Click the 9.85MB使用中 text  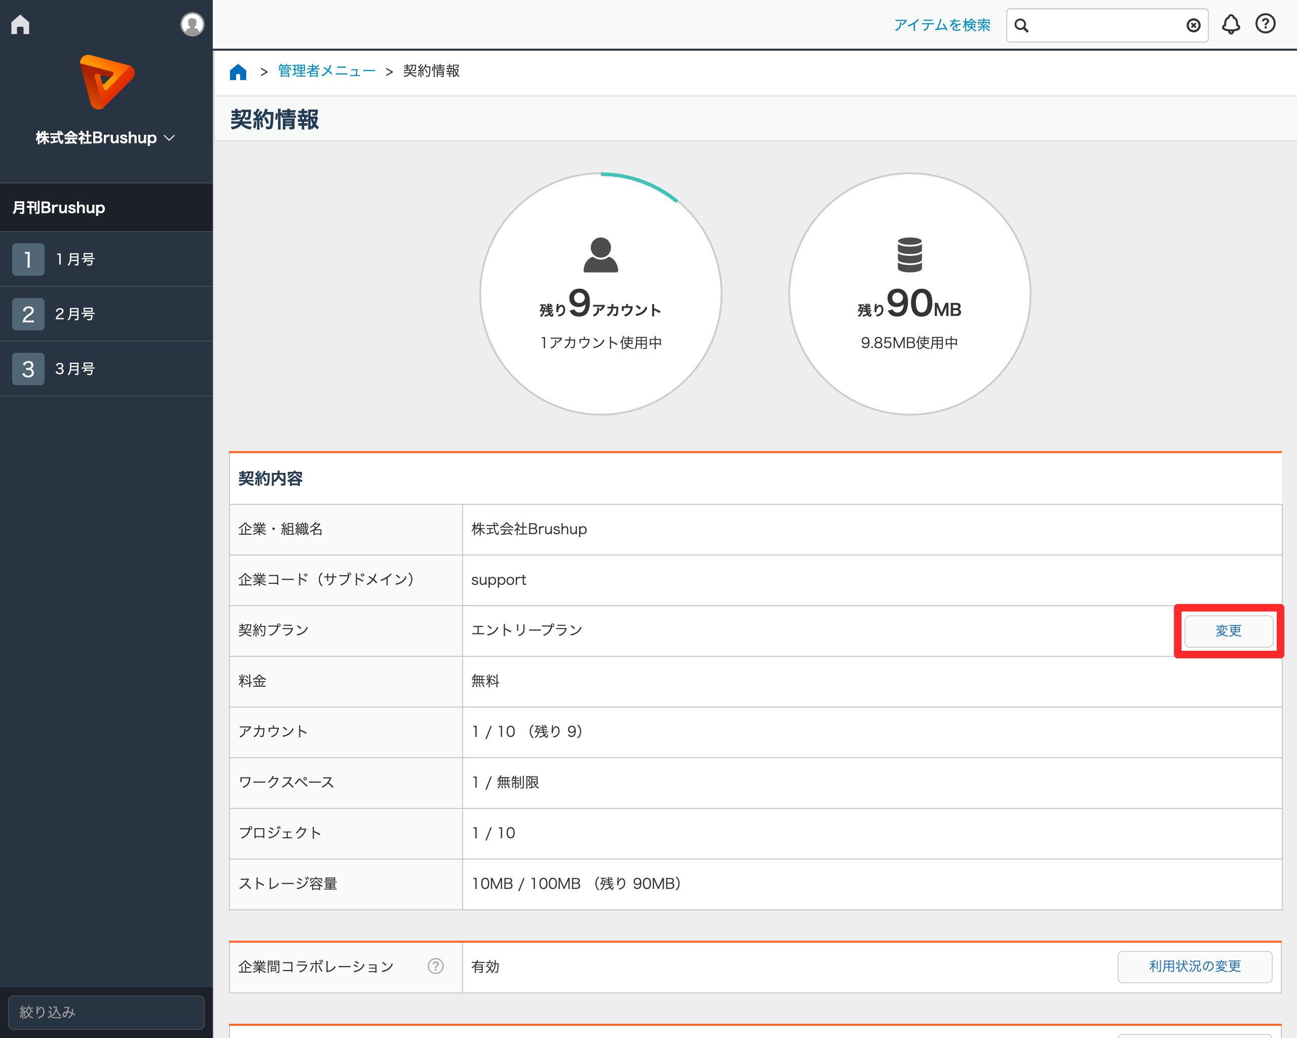[x=909, y=343]
